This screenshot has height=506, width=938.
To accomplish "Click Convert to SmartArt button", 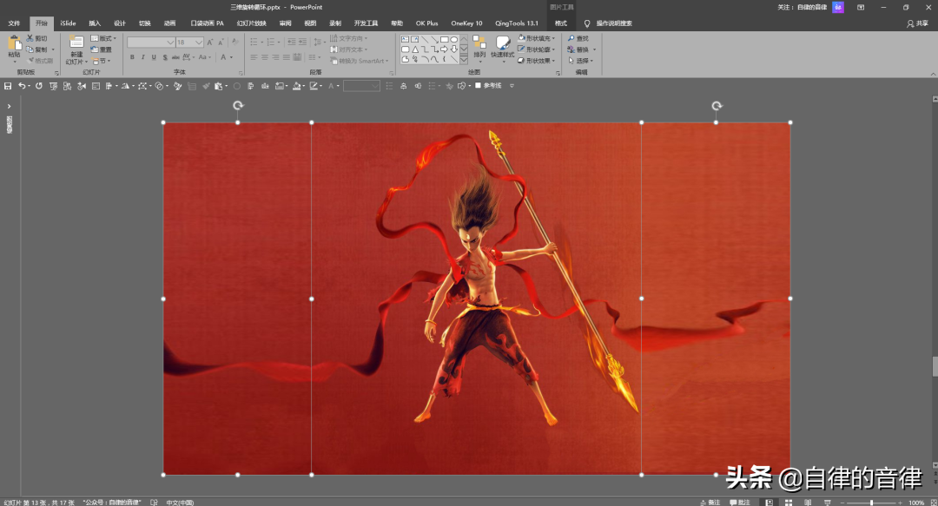I will pyautogui.click(x=359, y=61).
